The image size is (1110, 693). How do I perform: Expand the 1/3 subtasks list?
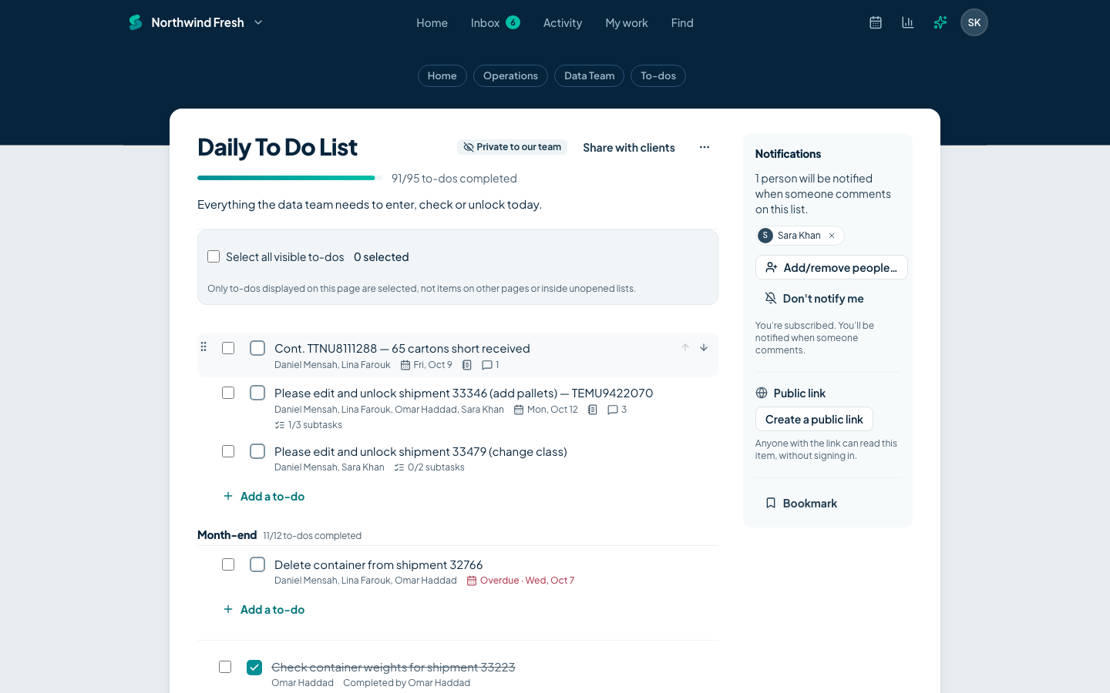pyautogui.click(x=308, y=425)
